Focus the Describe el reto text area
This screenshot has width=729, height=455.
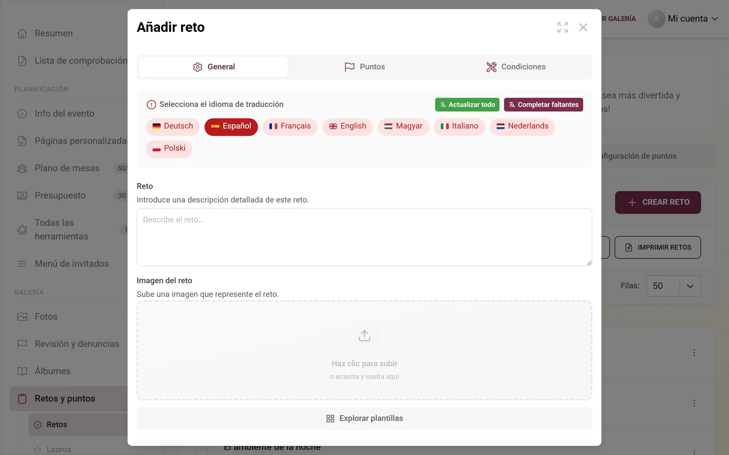tap(364, 237)
